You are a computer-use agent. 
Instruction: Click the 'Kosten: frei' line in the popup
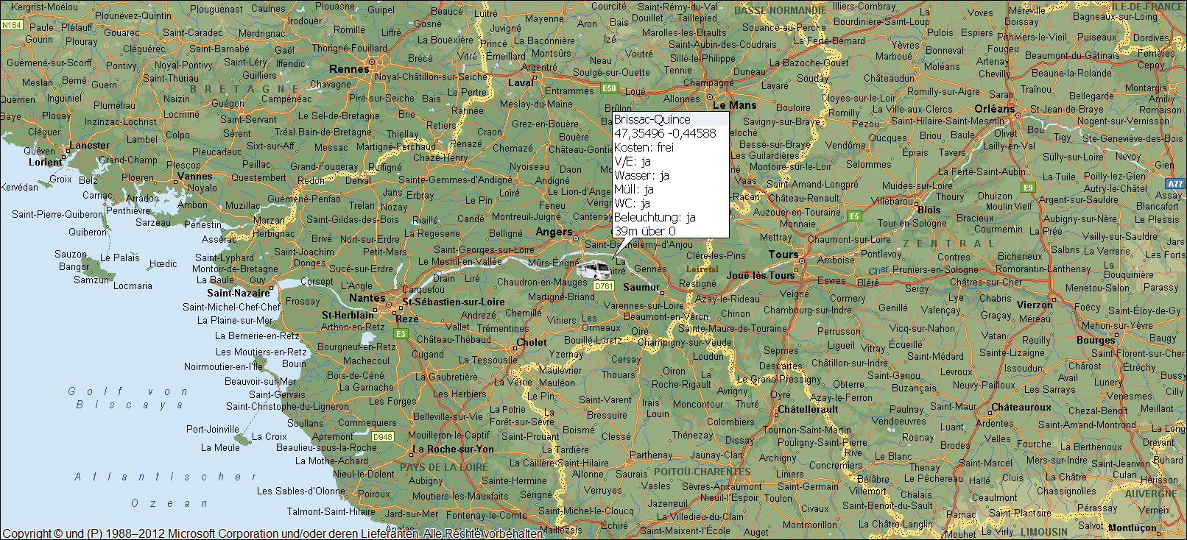[644, 147]
